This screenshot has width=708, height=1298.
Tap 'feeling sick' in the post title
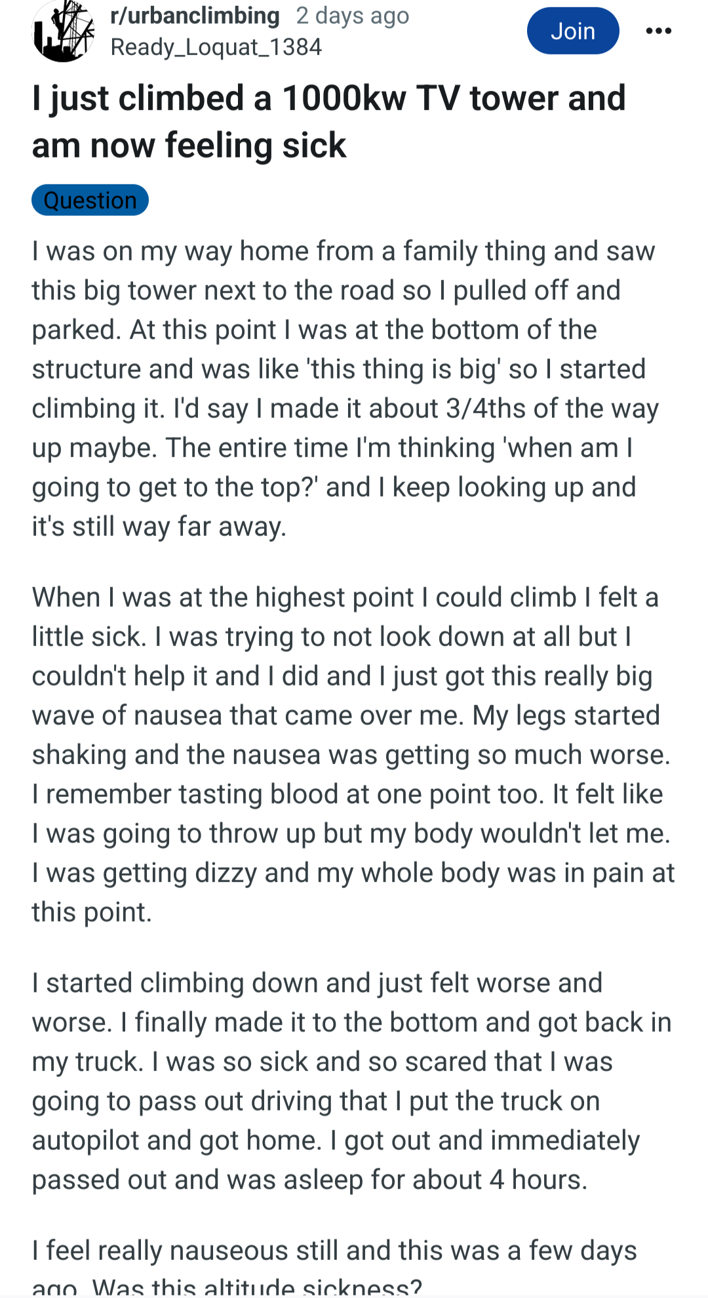(x=255, y=145)
